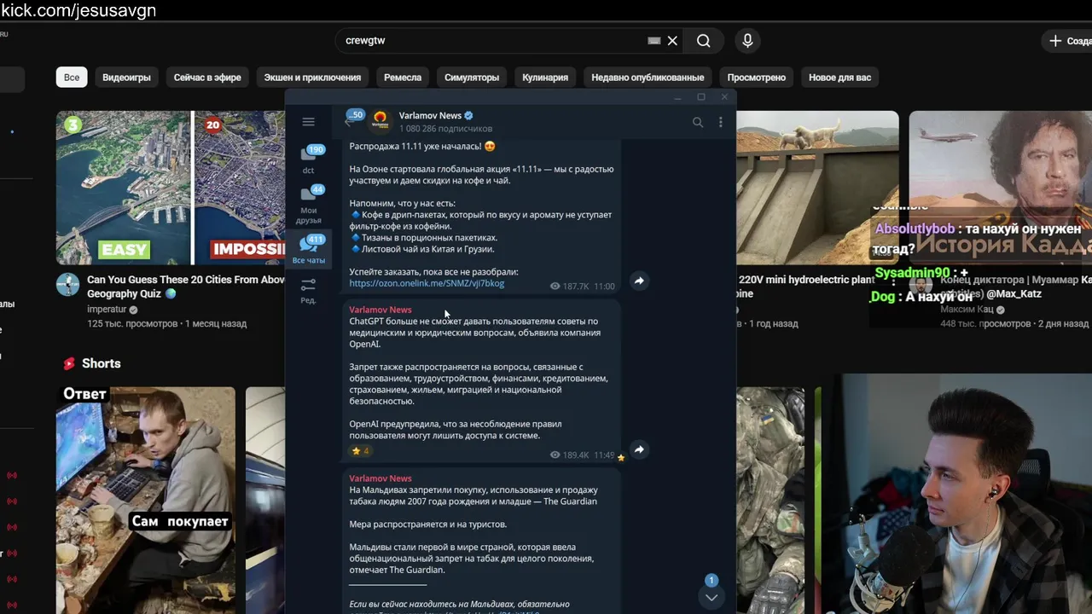The height and width of the screenshot is (614, 1092).
Task: Select the Сейчас в эфире filter chip
Action: coord(207,77)
